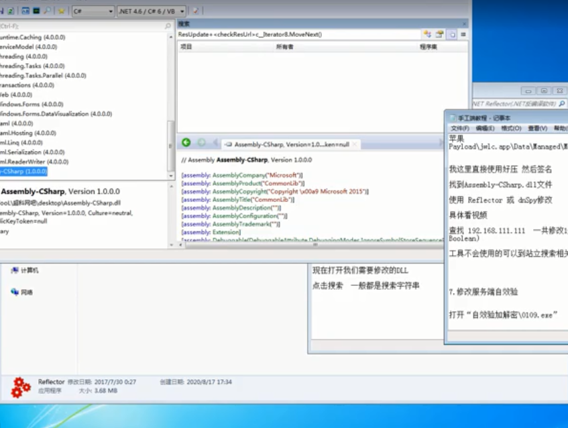Image resolution: width=568 pixels, height=428 pixels.
Task: Click the assembly tree vertical scrollbar thumb
Action: (170, 146)
